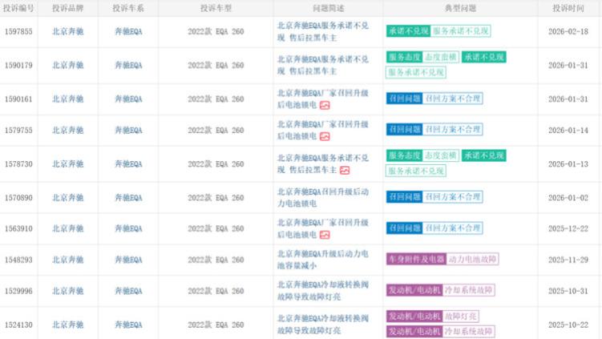Select 承诺不兑现 tag in row 1590179

tap(483, 57)
